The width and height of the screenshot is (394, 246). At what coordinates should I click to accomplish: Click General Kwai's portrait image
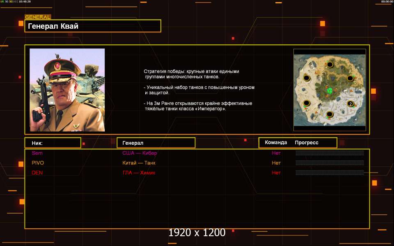pyautogui.click(x=67, y=90)
